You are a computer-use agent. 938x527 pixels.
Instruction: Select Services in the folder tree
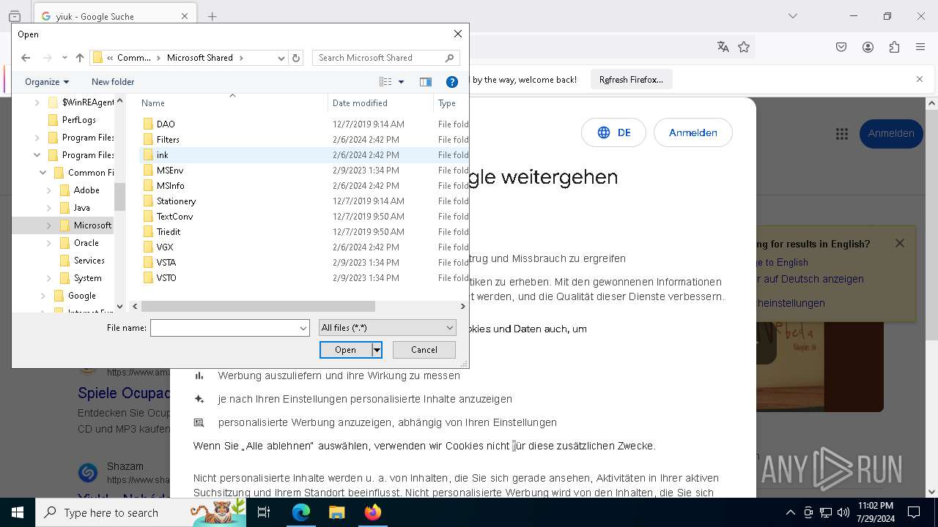pyautogui.click(x=89, y=261)
